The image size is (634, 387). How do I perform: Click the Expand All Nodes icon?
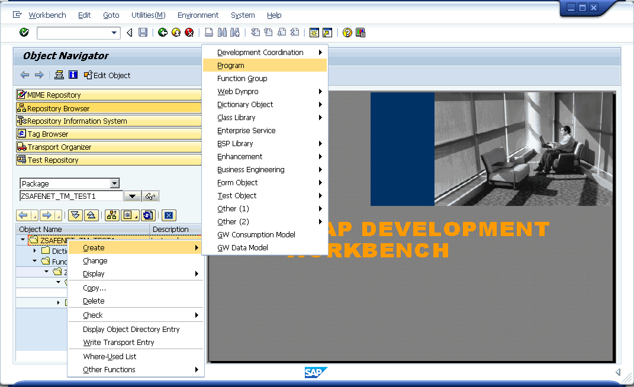76,215
